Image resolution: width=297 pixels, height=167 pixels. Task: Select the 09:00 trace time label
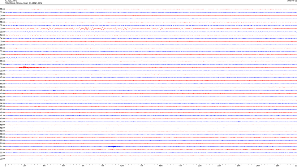2,68
